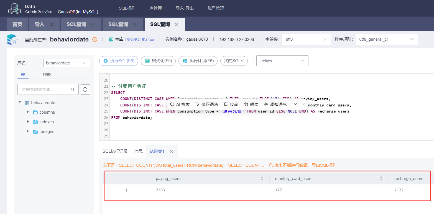Screen dimensions: 434x214
Task: Open the 我的SQL dropdown
Action: (234, 61)
